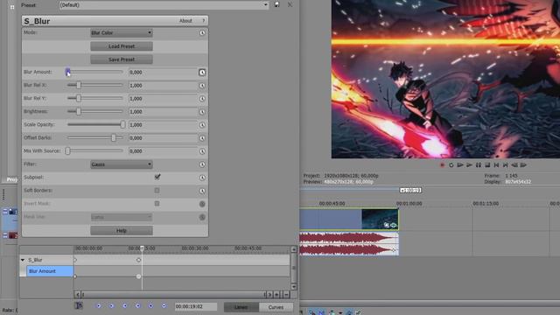The image size is (560, 315).
Task: Click the question mark in S_Blur header
Action: pyautogui.click(x=204, y=21)
